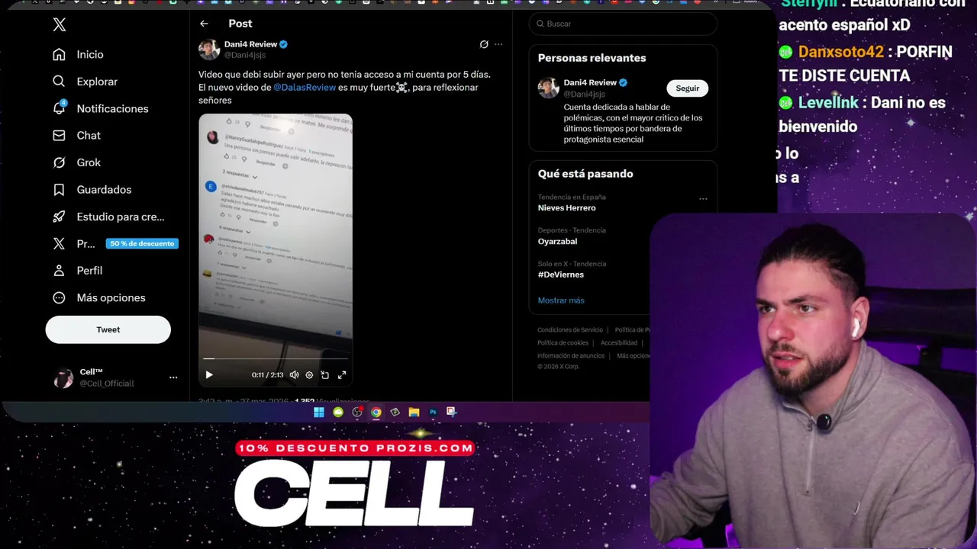The width and height of the screenshot is (977, 549).
Task: Click the 10% descuento prozis.com banner
Action: point(356,448)
